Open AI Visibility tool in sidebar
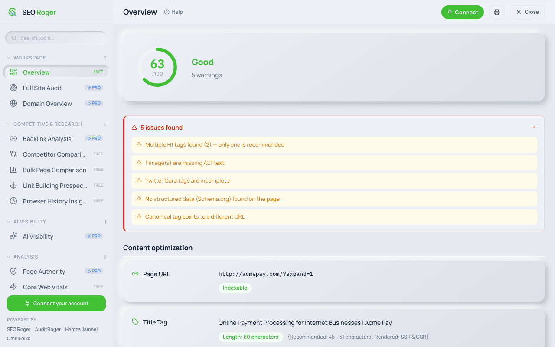This screenshot has width=555, height=347. point(56,236)
